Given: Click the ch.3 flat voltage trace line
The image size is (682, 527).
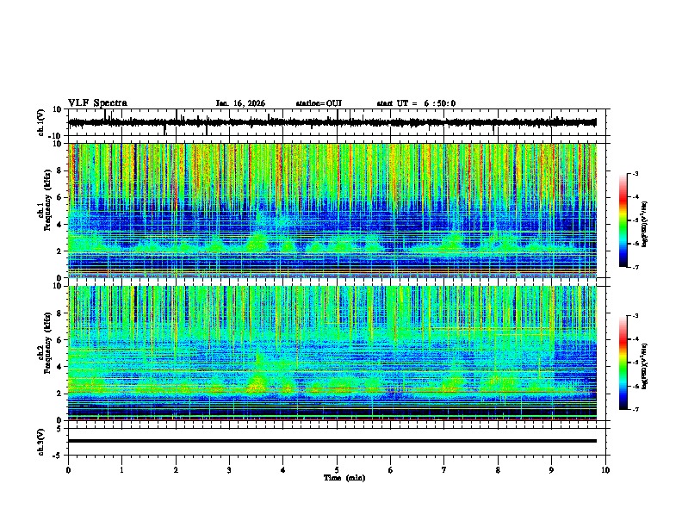Looking at the screenshot, I should pos(332,441).
